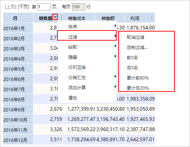The image size is (190, 147).
Task: Click profit cell 2,387,747.88
Action: click(x=140, y=130)
